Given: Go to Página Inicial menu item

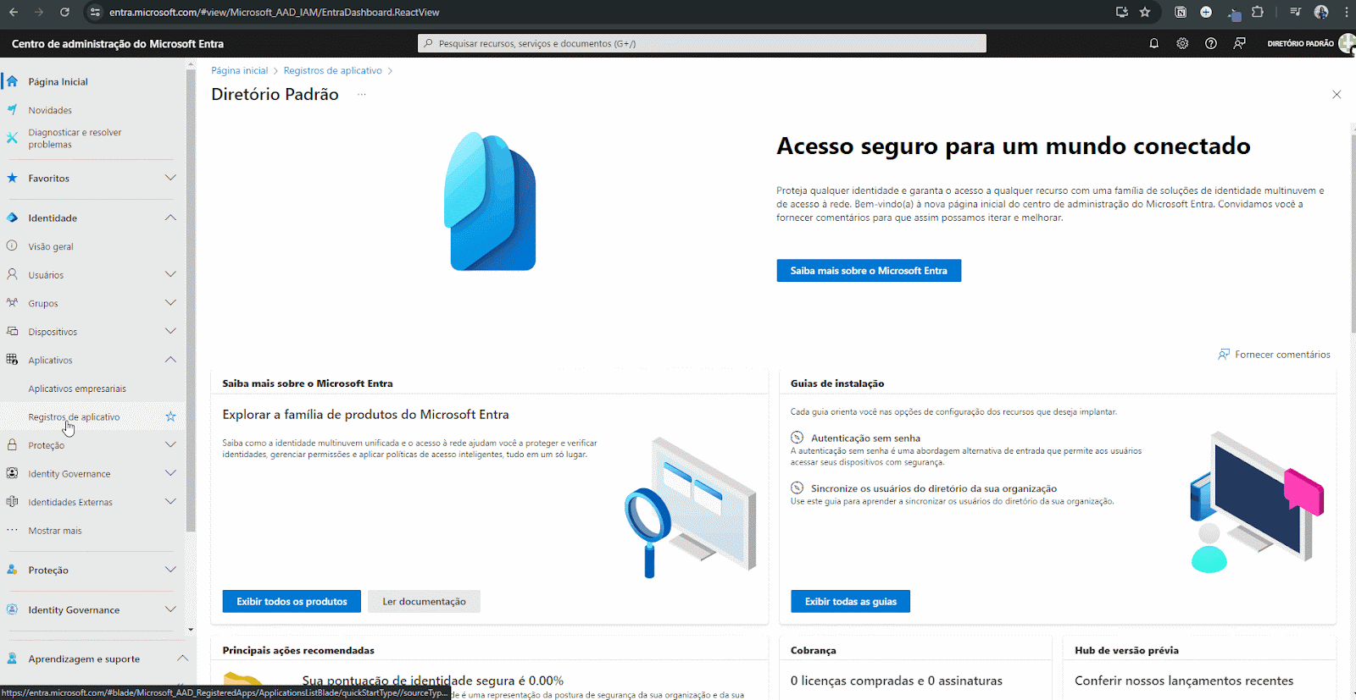Looking at the screenshot, I should [58, 81].
